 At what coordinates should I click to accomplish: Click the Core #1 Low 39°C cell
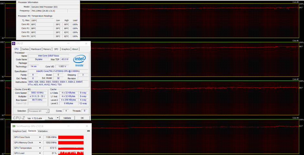coord(58,28)
